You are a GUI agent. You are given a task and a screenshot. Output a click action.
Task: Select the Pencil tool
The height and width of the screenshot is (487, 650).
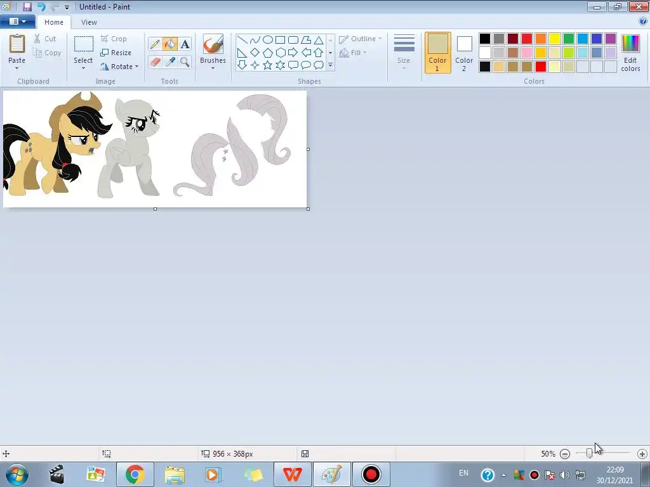155,44
